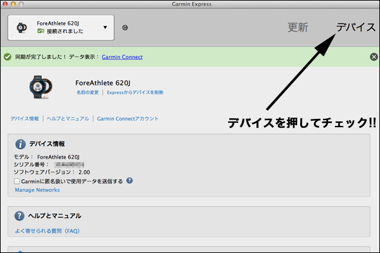Screen dimensions: 380x253
Task: Switch to the 更新 tab
Action: coord(298,27)
